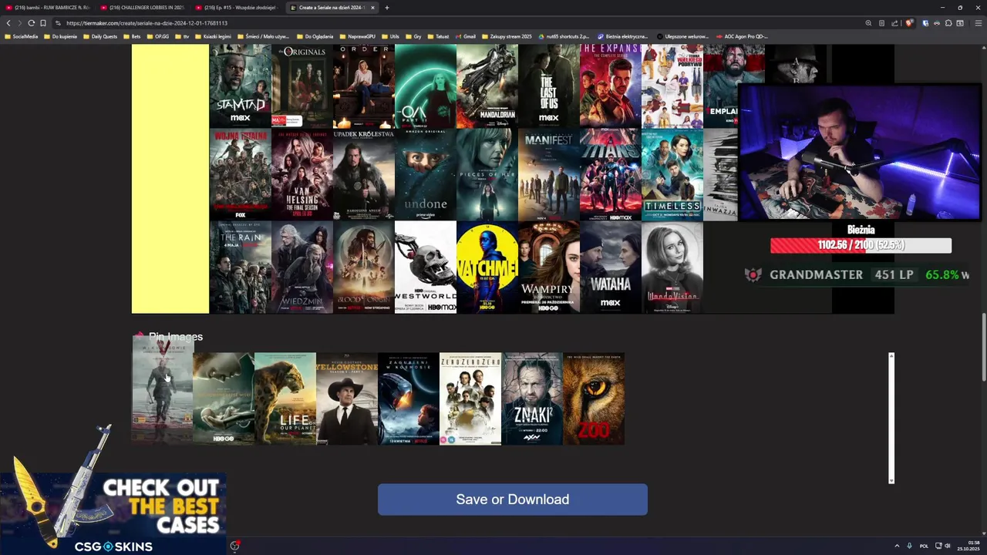This screenshot has height=555, width=987.
Task: Select the Yellowstone poster in the image pool
Action: [x=347, y=399]
